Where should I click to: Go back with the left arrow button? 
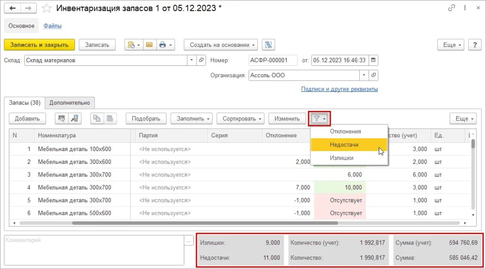12,9
